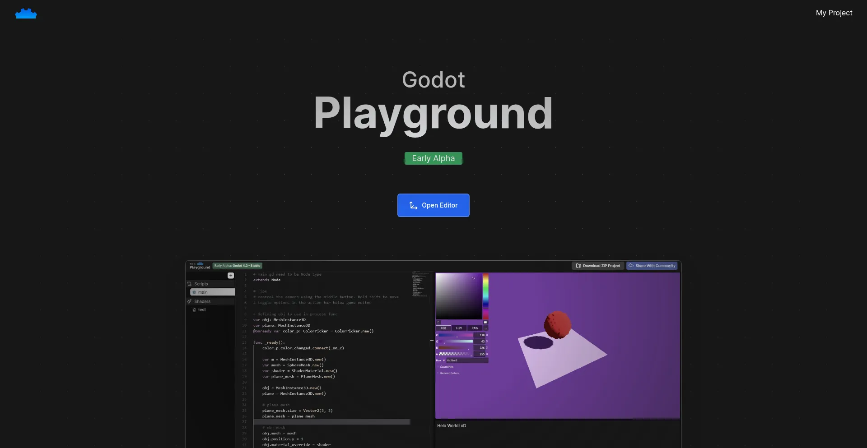Click the Download ZIP Project button
867x448 pixels.
pos(598,266)
